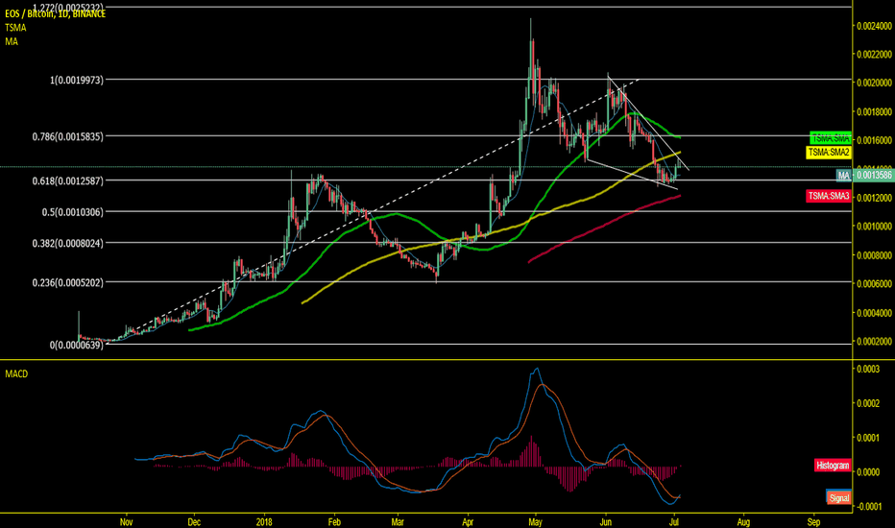The image size is (895, 528).
Task: Click the red TSMA:SMA3 price tag
Action: pos(829,196)
